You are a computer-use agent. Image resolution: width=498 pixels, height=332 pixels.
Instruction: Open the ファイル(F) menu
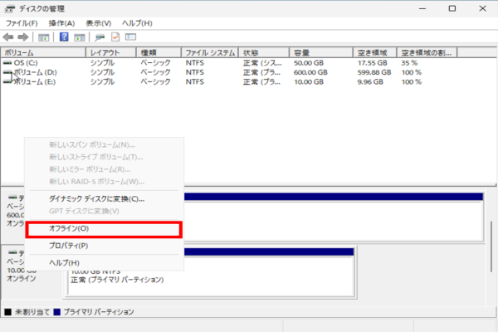(22, 23)
